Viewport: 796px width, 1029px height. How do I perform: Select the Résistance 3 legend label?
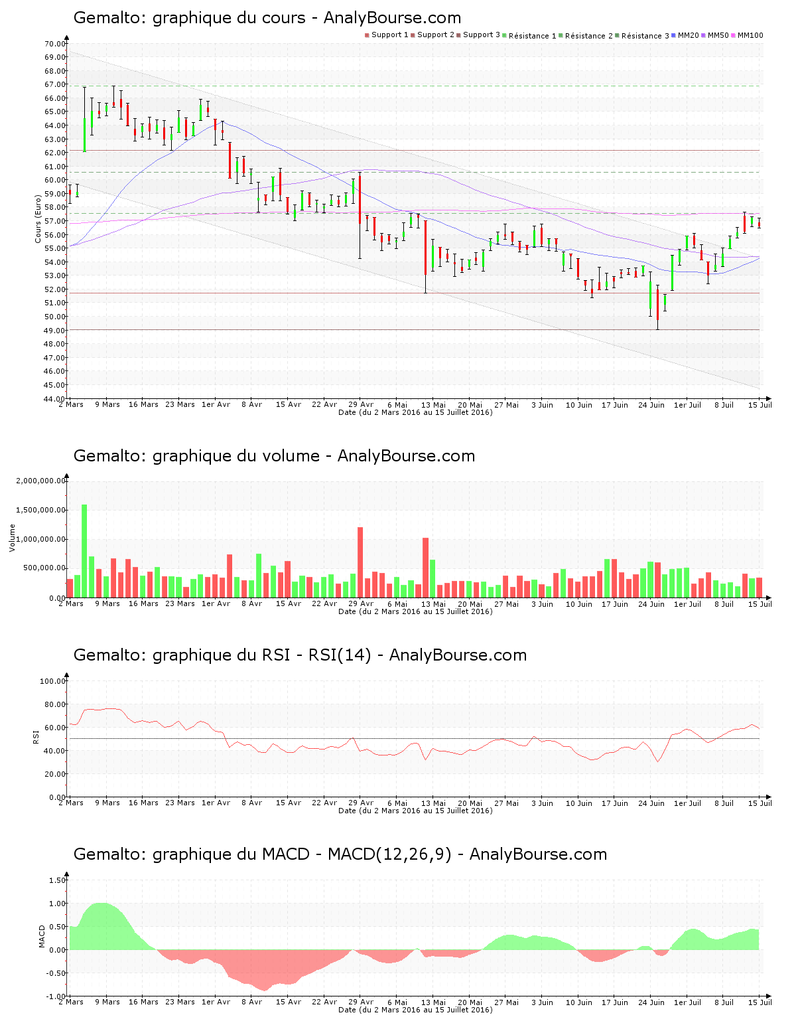click(x=645, y=35)
